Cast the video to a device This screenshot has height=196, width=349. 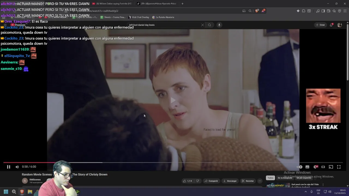(331, 167)
